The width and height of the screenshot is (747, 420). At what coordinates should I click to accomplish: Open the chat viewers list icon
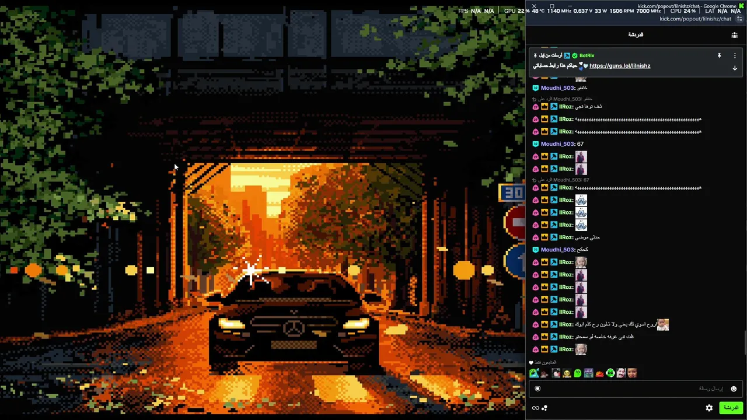click(734, 35)
